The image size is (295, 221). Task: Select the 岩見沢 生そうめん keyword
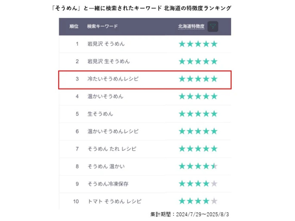[108, 61]
